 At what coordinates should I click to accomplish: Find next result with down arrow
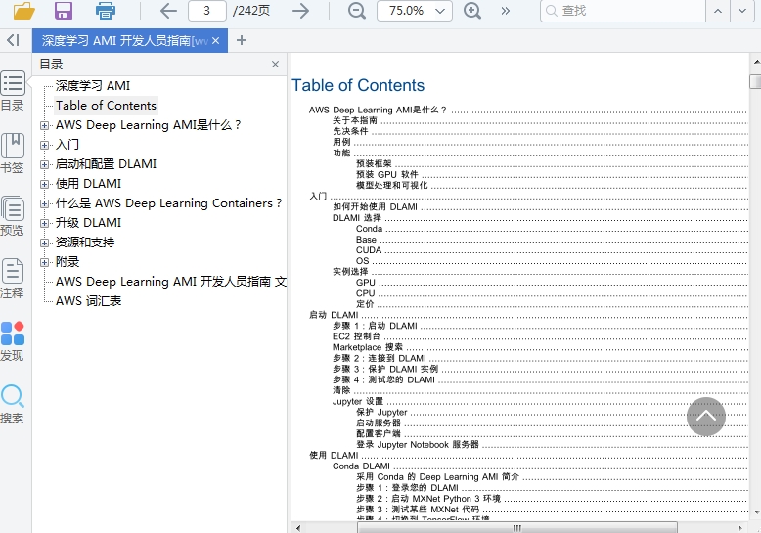point(742,11)
